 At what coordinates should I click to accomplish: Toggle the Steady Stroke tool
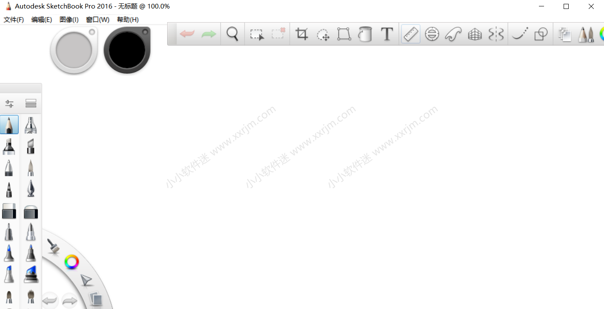pyautogui.click(x=520, y=34)
